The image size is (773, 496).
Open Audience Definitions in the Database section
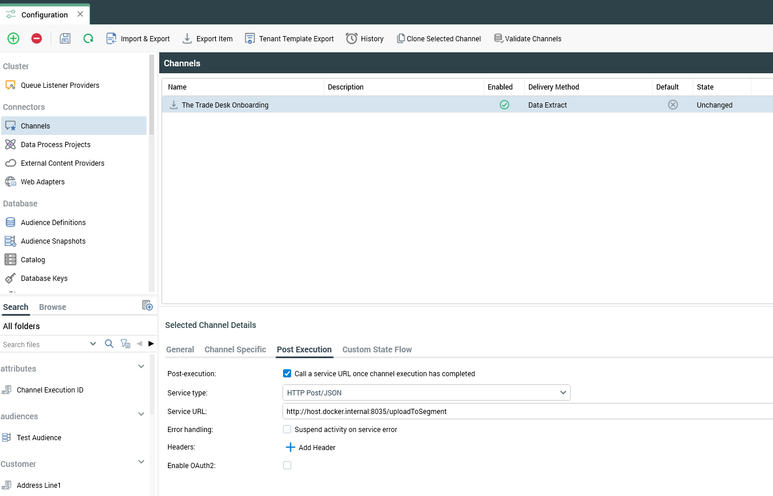click(x=53, y=222)
